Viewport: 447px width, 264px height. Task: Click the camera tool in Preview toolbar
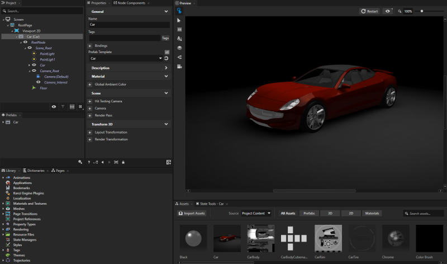(x=179, y=66)
